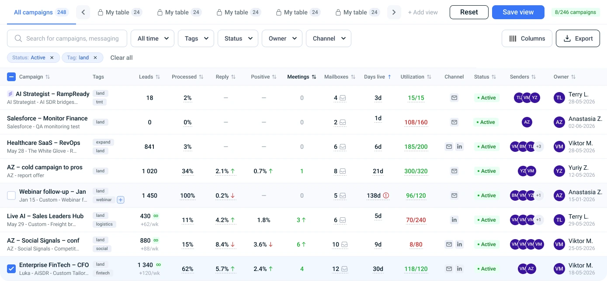Show more views with right chevron
607x281 pixels.
(394, 12)
